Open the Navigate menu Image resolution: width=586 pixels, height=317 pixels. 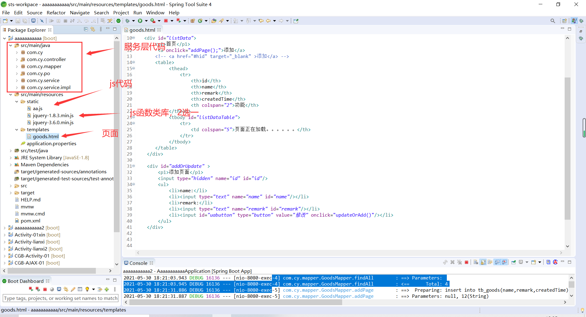tap(80, 13)
